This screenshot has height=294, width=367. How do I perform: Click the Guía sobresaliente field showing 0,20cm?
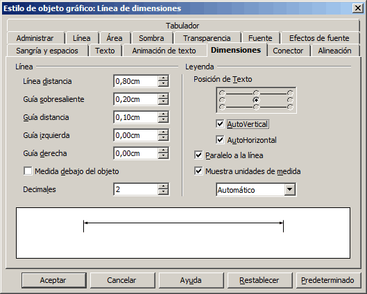point(136,99)
